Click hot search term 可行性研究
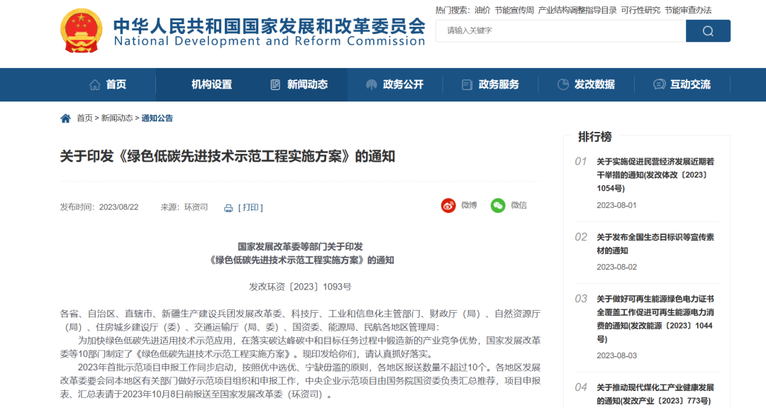Image resolution: width=766 pixels, height=408 pixels. (x=640, y=10)
